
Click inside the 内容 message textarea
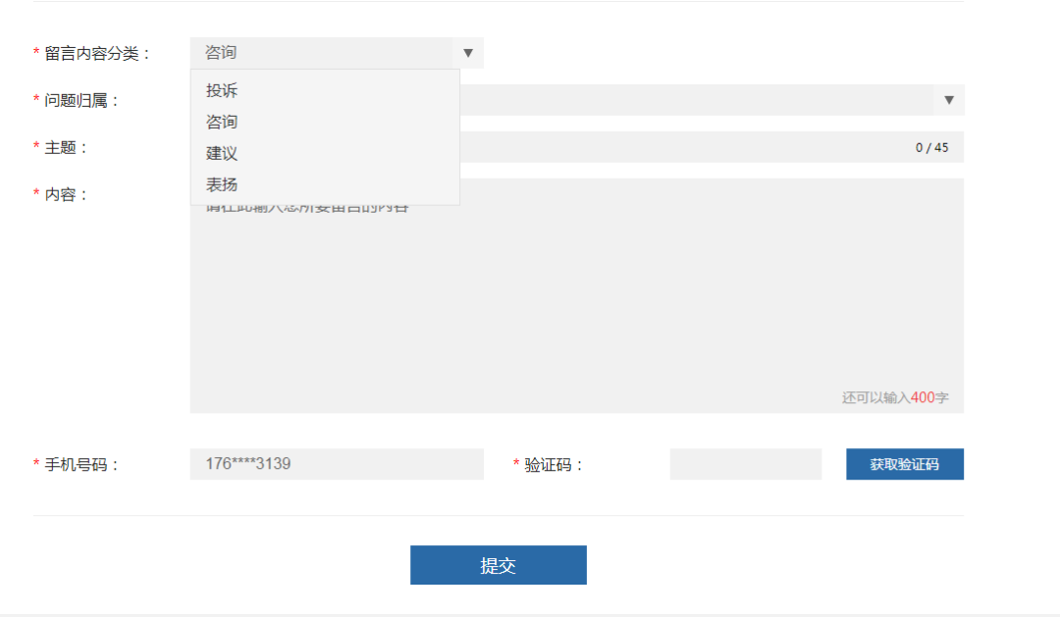[576, 304]
